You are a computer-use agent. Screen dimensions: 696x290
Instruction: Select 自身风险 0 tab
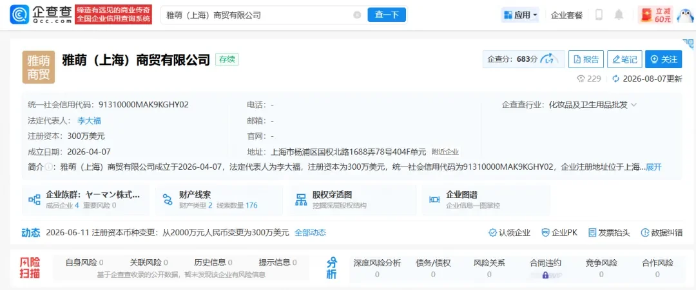click(x=84, y=263)
